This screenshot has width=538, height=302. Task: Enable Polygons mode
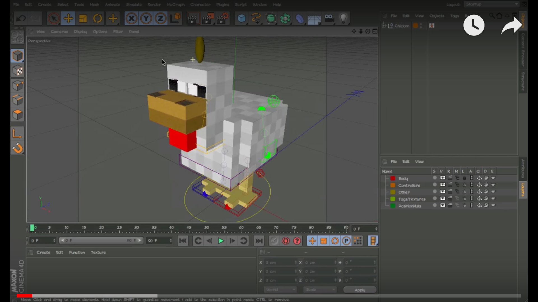click(18, 115)
